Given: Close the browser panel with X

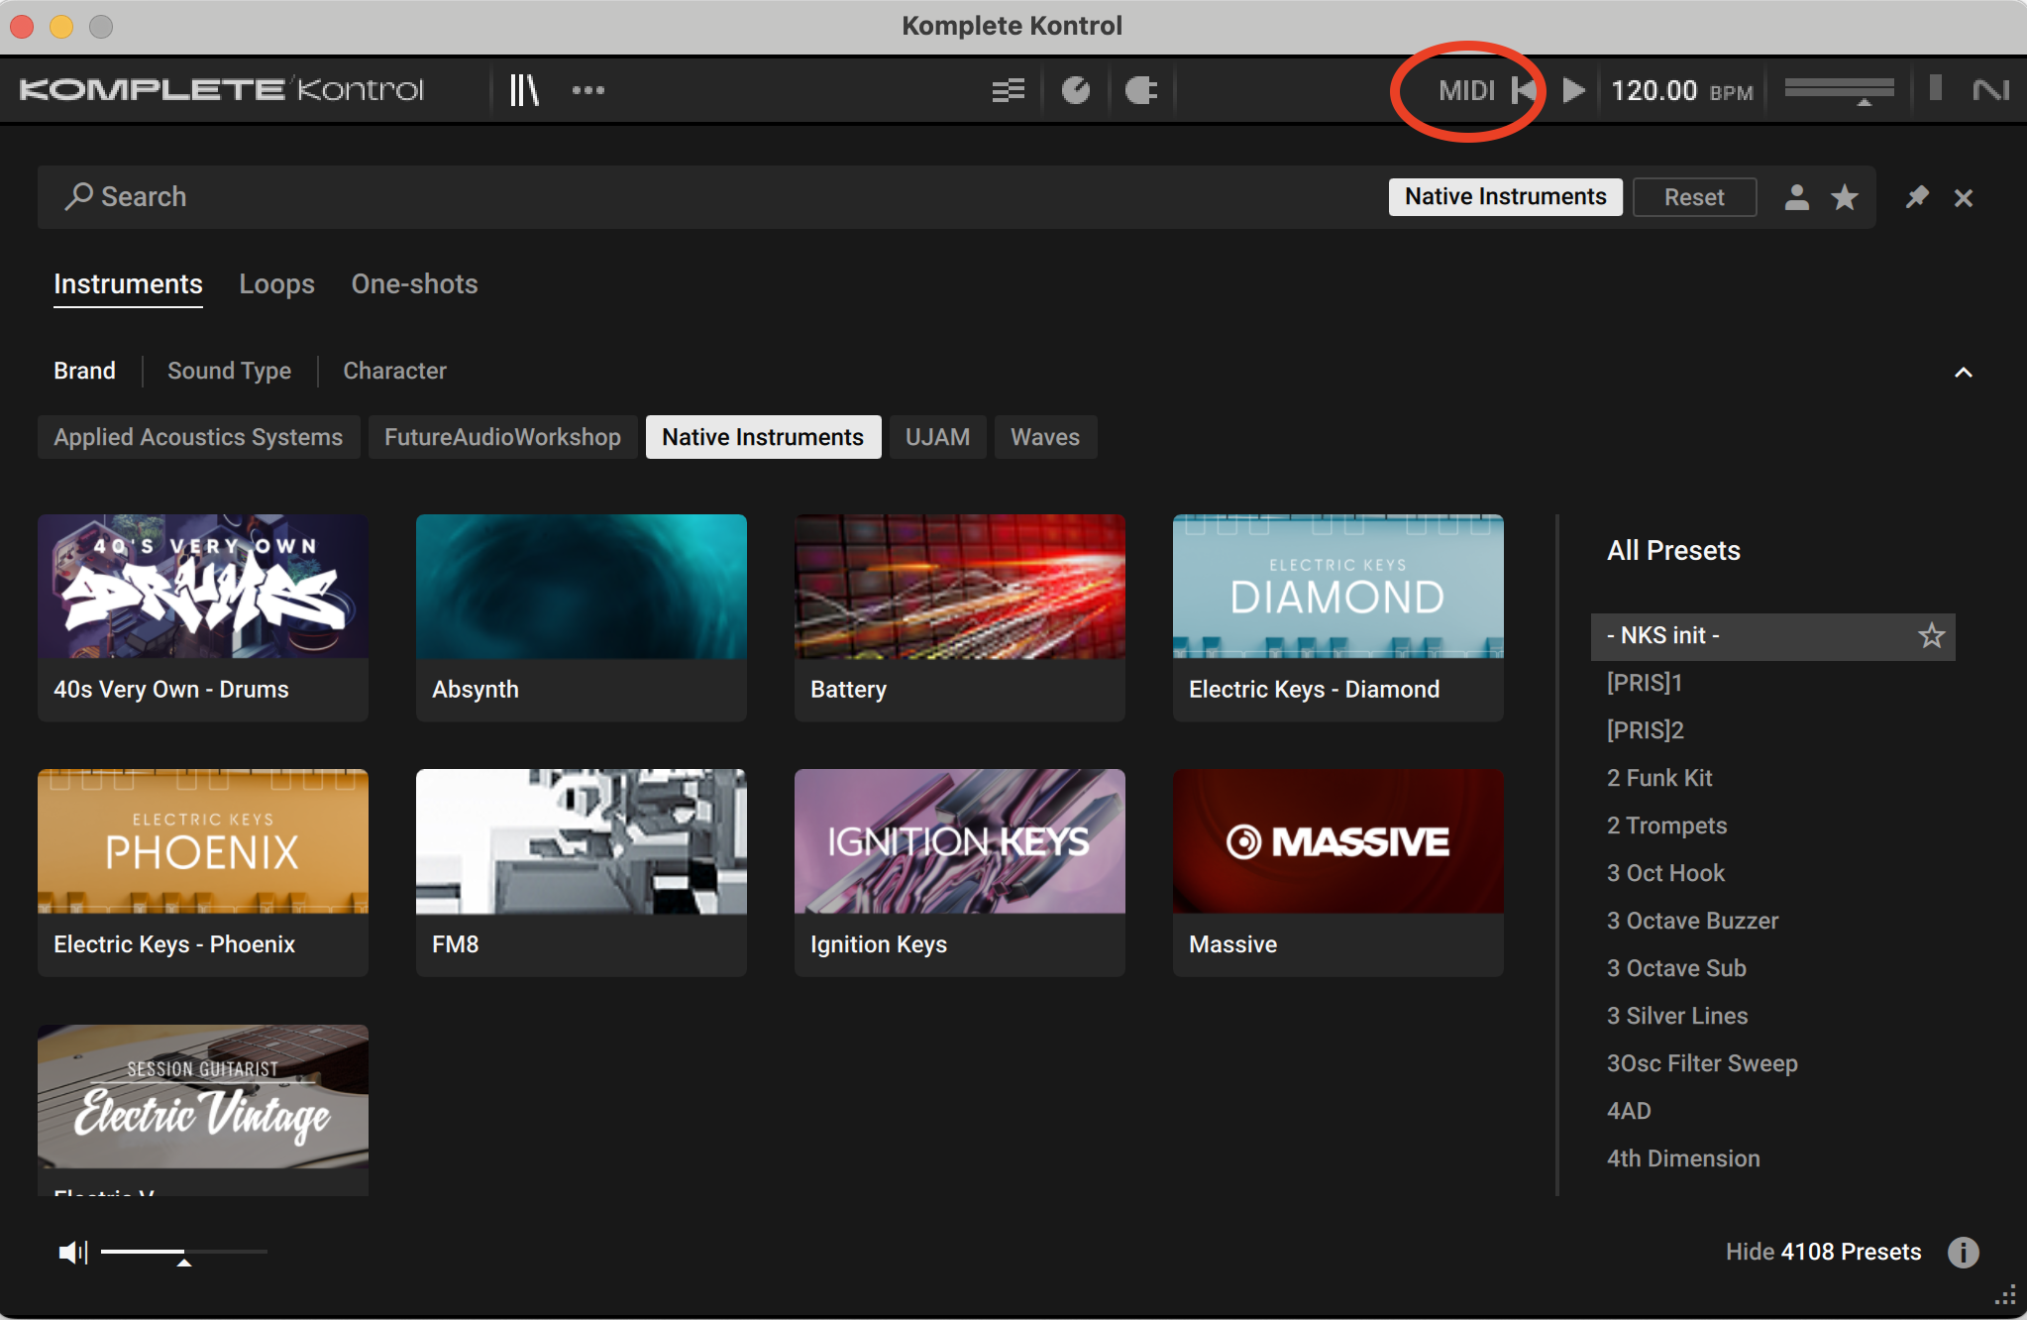Looking at the screenshot, I should 1964,198.
